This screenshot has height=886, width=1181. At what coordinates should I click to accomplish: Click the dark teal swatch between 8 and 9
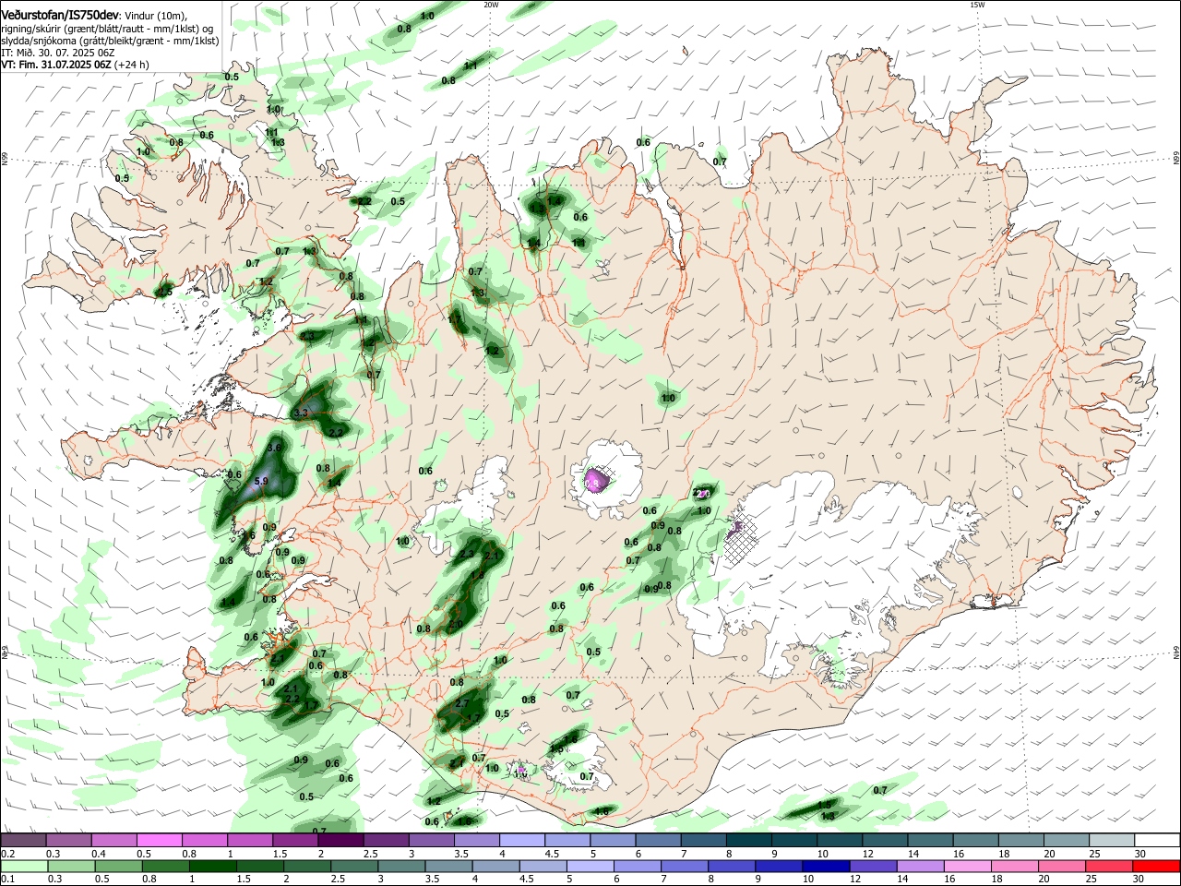[x=748, y=841]
